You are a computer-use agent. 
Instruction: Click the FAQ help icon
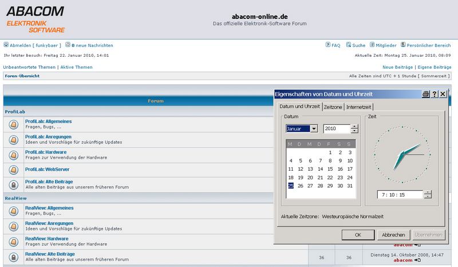[x=327, y=45]
